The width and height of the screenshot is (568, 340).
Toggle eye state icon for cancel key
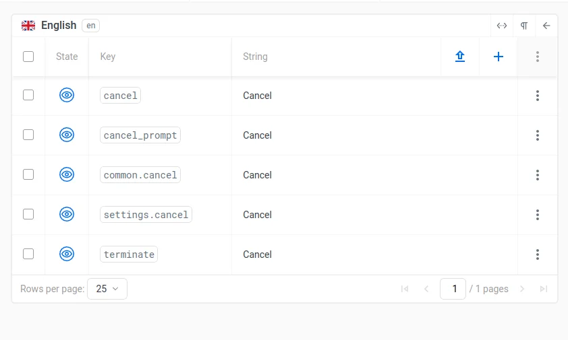click(67, 96)
